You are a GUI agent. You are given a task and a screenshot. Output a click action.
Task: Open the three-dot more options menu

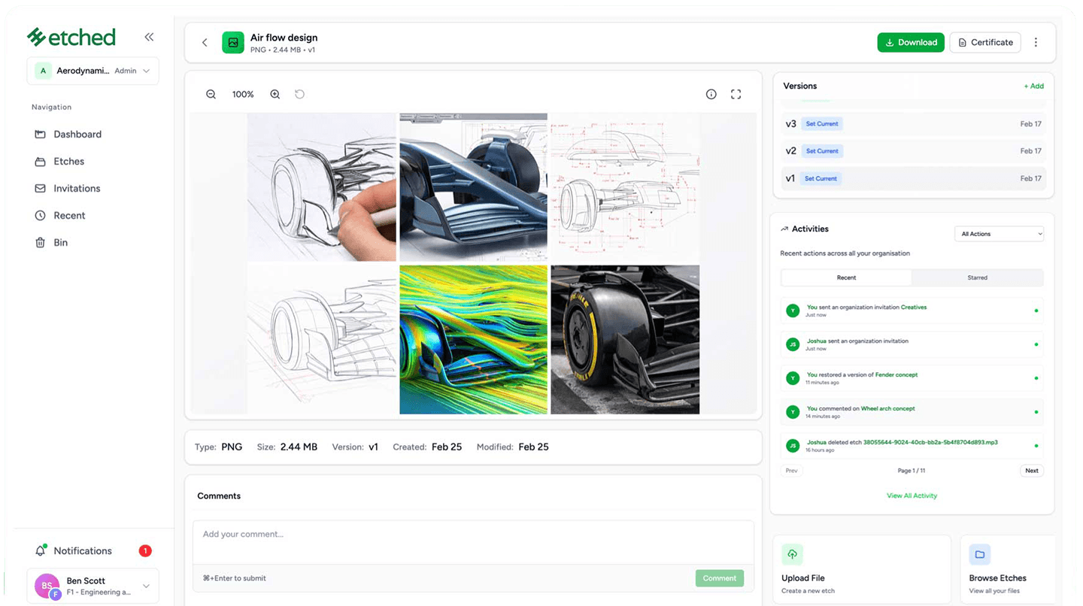[x=1036, y=43]
